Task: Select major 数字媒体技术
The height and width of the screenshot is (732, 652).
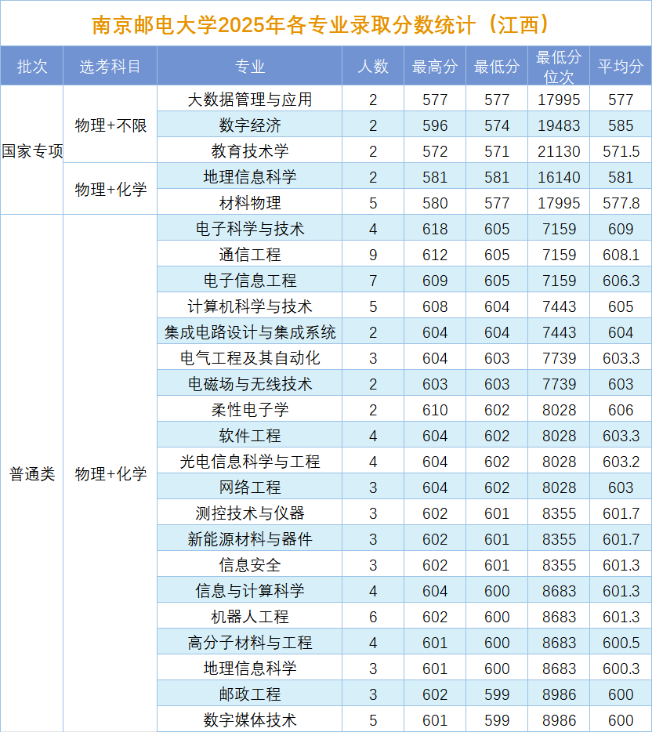Action: pos(250,720)
